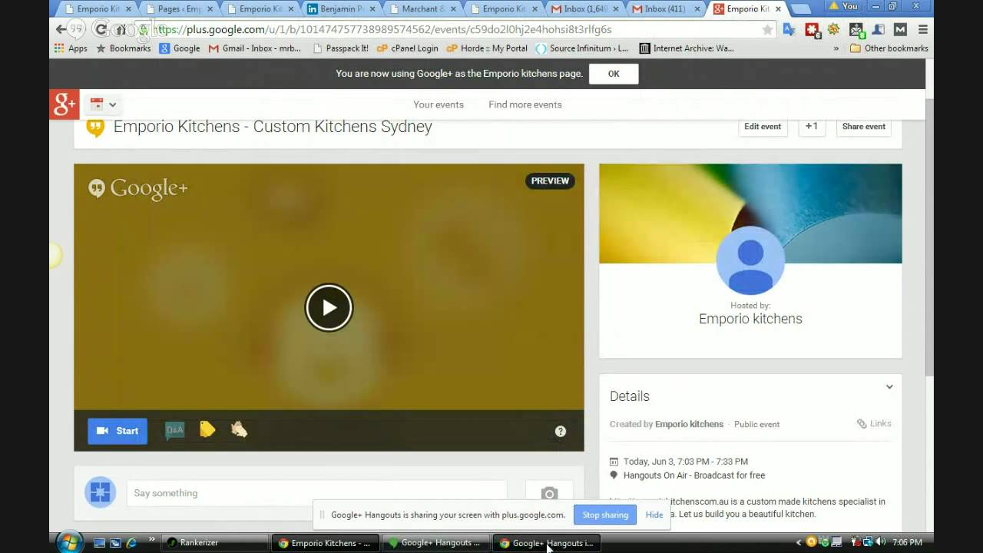Click the browser back arrow

61,29
